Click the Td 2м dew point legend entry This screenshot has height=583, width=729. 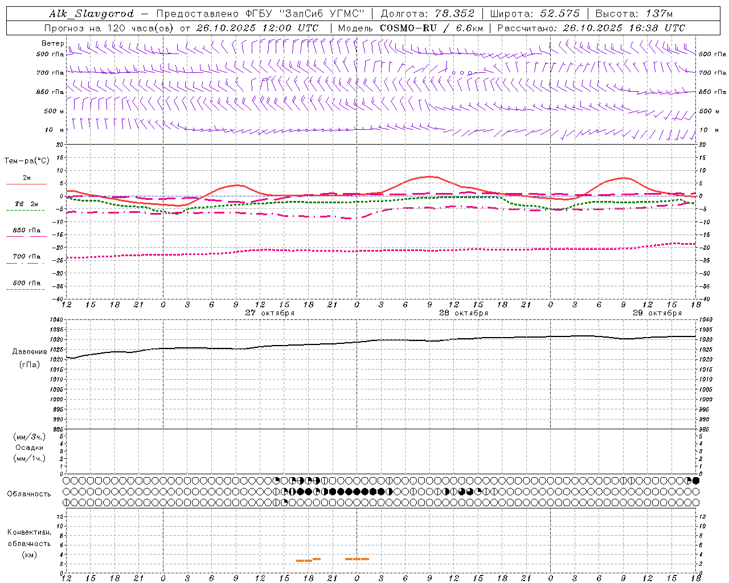pos(26,204)
